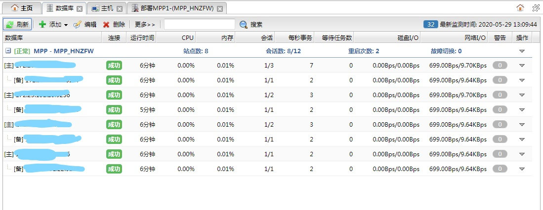Open operations menu for MPP_HNZFW group row
Image resolution: width=543 pixels, height=210 pixels.
[522, 51]
